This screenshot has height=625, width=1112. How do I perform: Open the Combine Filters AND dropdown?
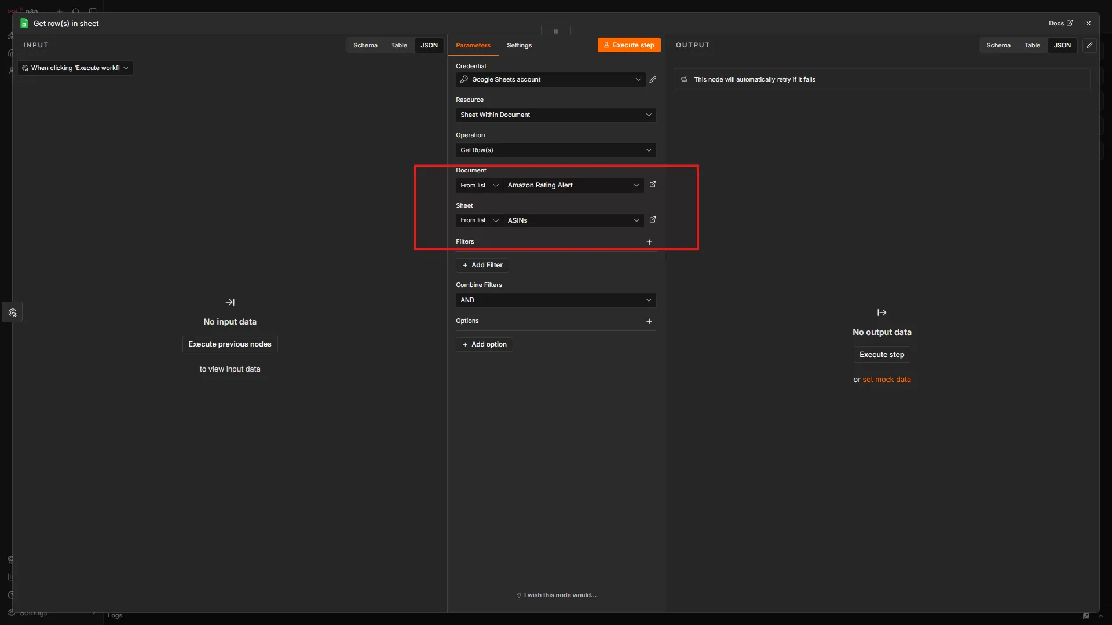(x=556, y=300)
